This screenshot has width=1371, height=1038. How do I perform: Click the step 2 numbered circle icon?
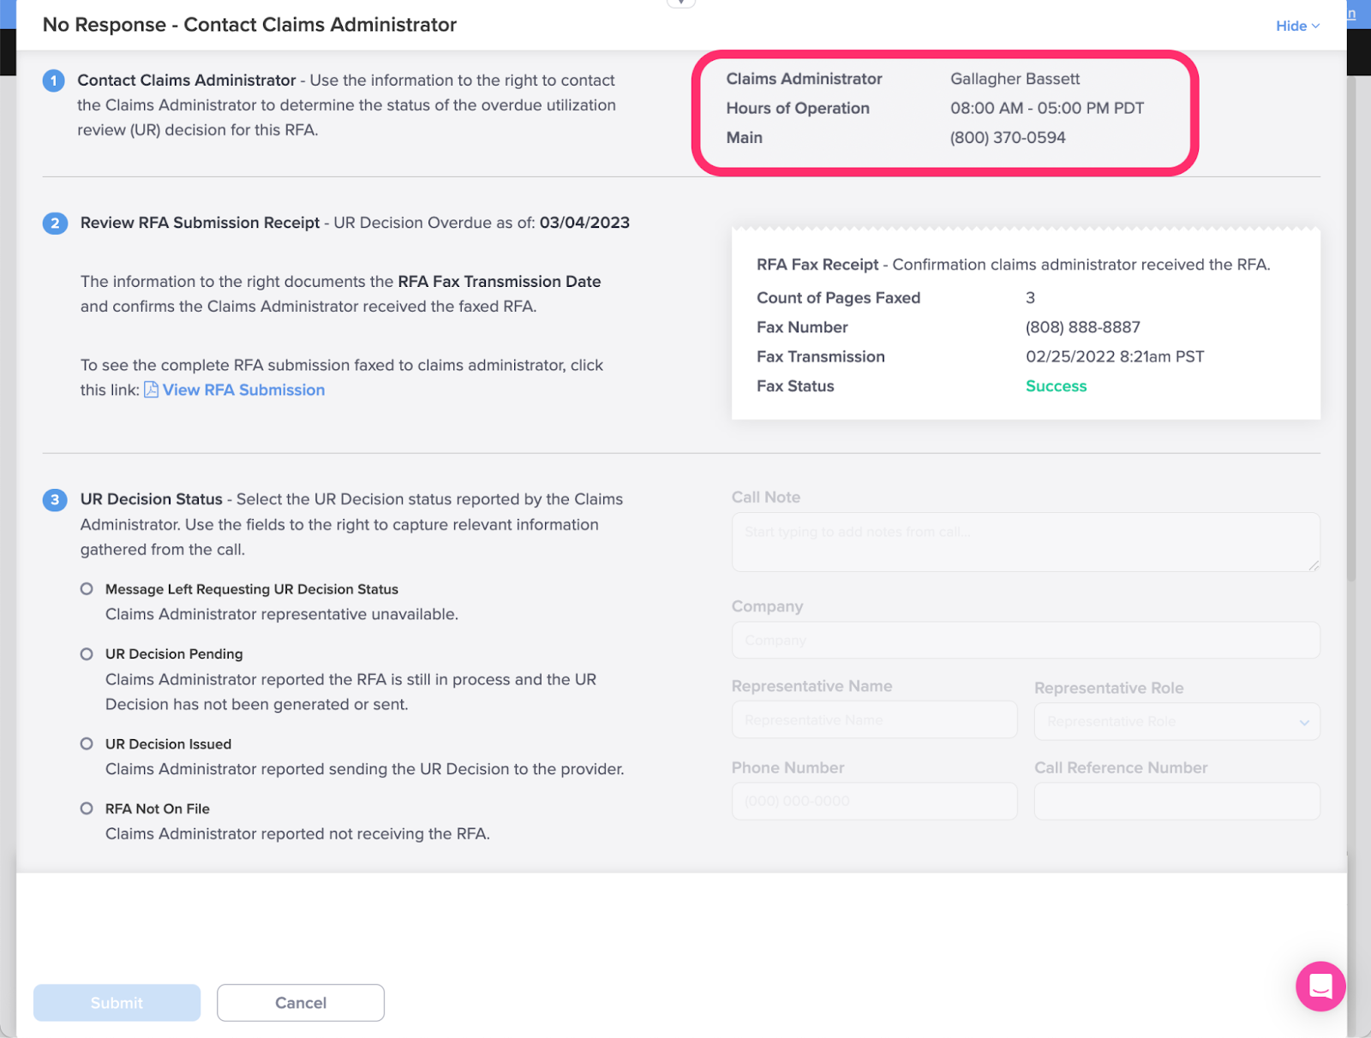click(x=55, y=224)
